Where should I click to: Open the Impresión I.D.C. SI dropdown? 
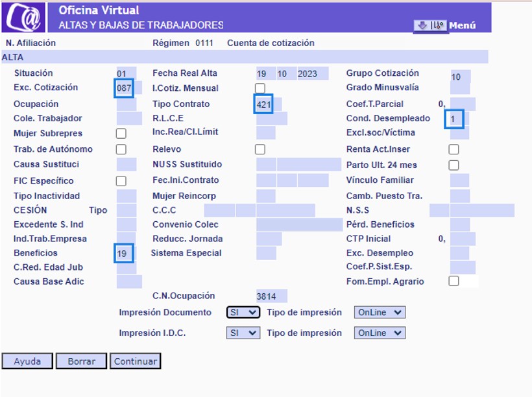243,333
